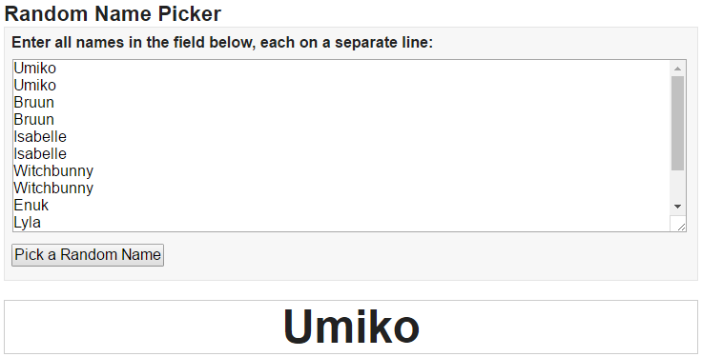
Task: Select the first Isabelle line
Action: [40, 137]
